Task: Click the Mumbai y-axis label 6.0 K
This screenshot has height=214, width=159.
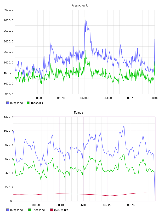Action: click(x=9, y=159)
